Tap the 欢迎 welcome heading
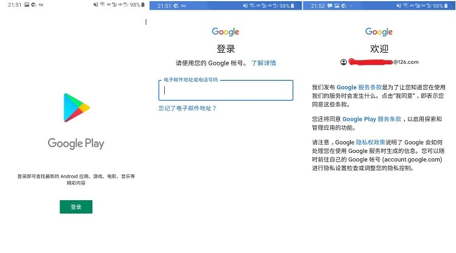 pos(379,49)
